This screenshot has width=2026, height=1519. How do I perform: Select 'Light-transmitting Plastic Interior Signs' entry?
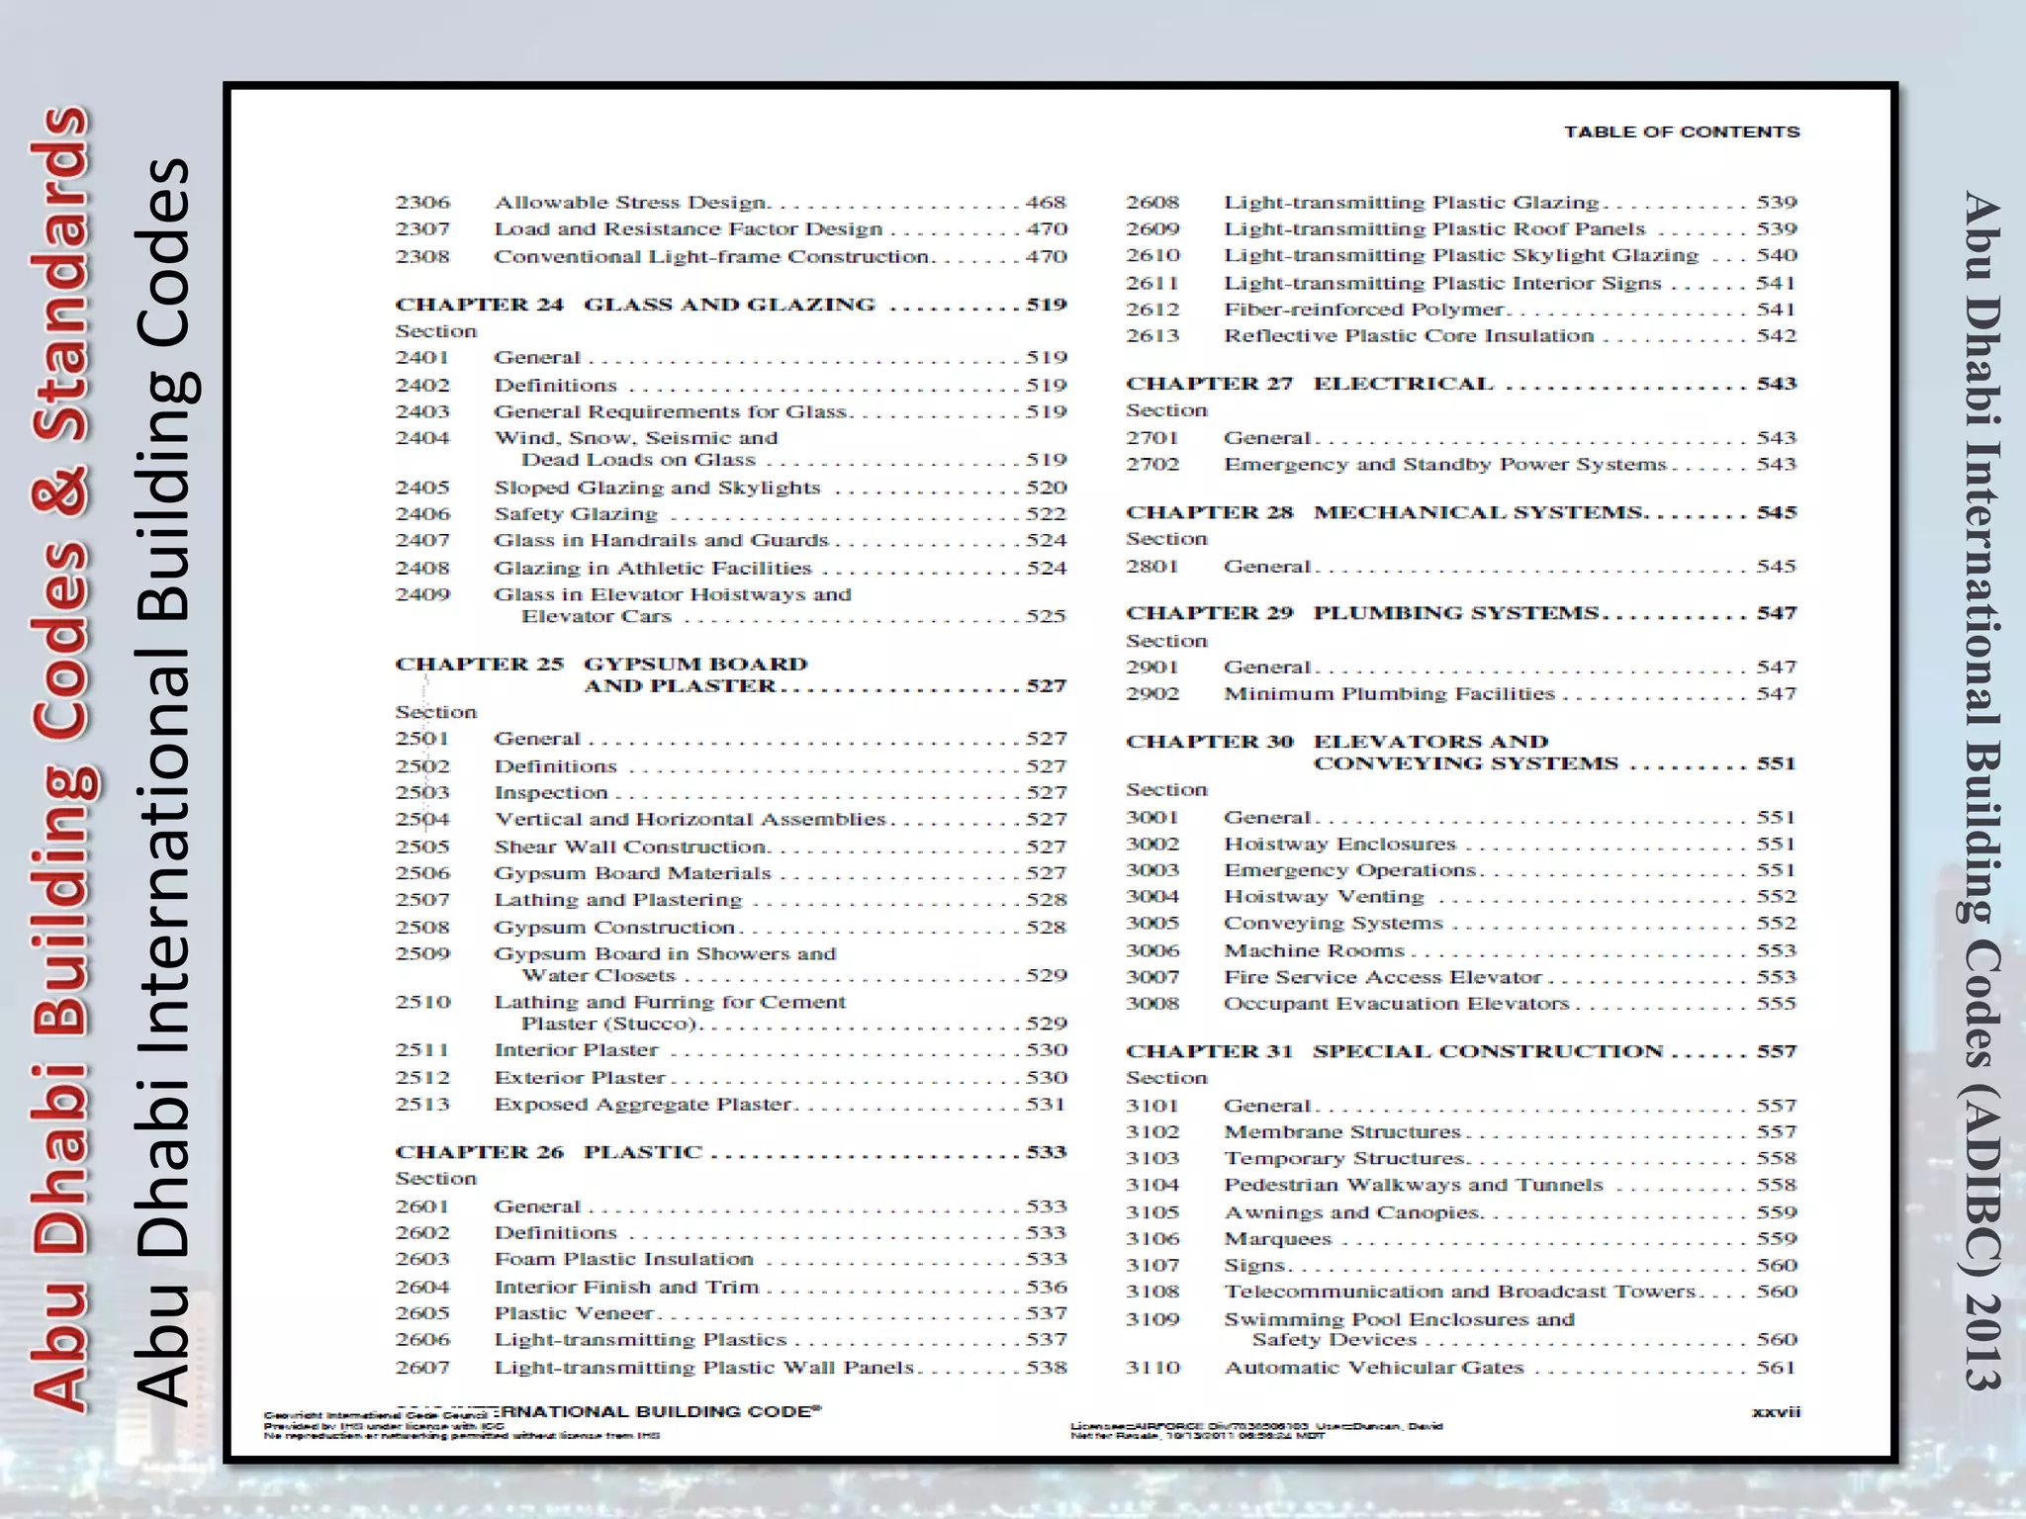pyautogui.click(x=1461, y=283)
